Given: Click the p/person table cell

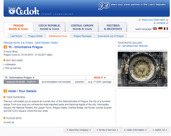Looking at the screenshot, I should [x=80, y=82].
